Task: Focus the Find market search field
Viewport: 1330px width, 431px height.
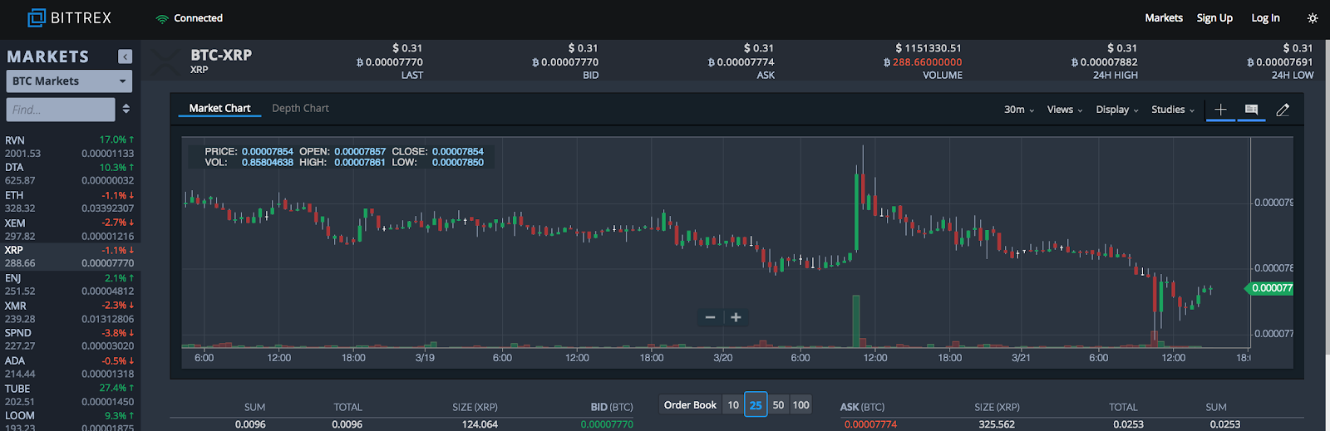Action: coord(61,110)
